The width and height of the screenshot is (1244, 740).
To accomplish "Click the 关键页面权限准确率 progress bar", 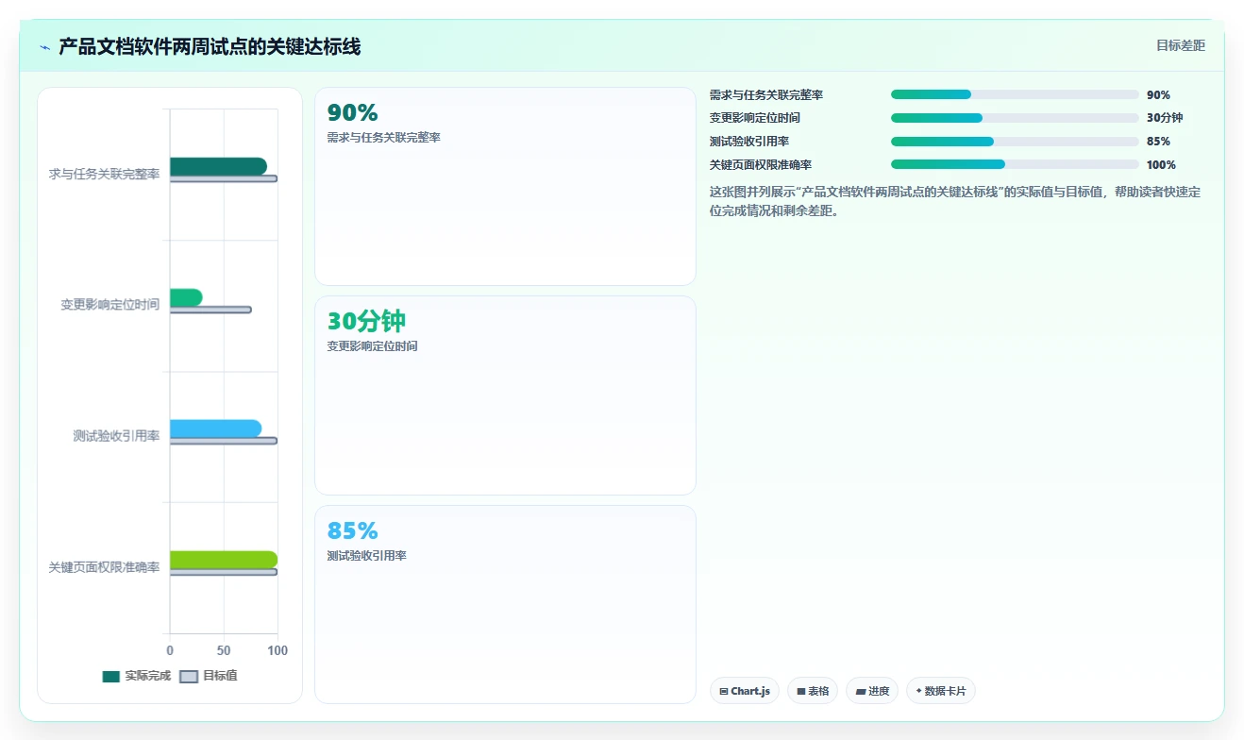I will coord(1015,164).
